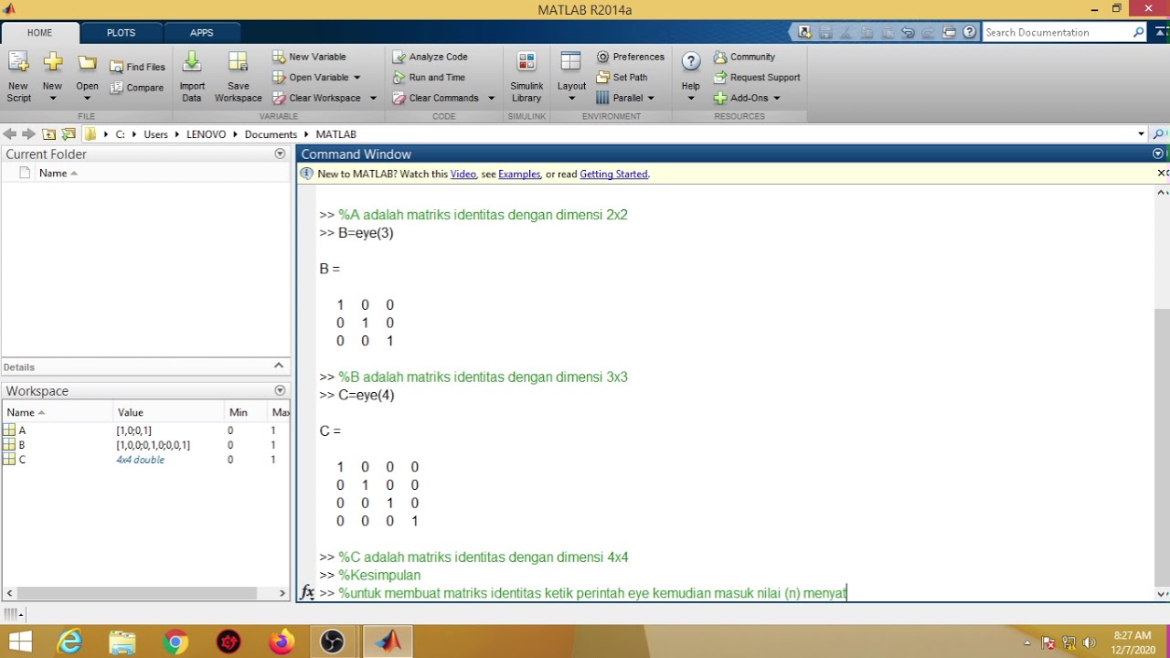
Task: Click Users in the address path
Action: 155,134
